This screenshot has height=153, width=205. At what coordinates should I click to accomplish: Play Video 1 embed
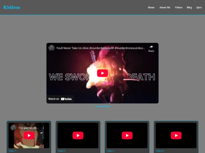tap(29, 136)
